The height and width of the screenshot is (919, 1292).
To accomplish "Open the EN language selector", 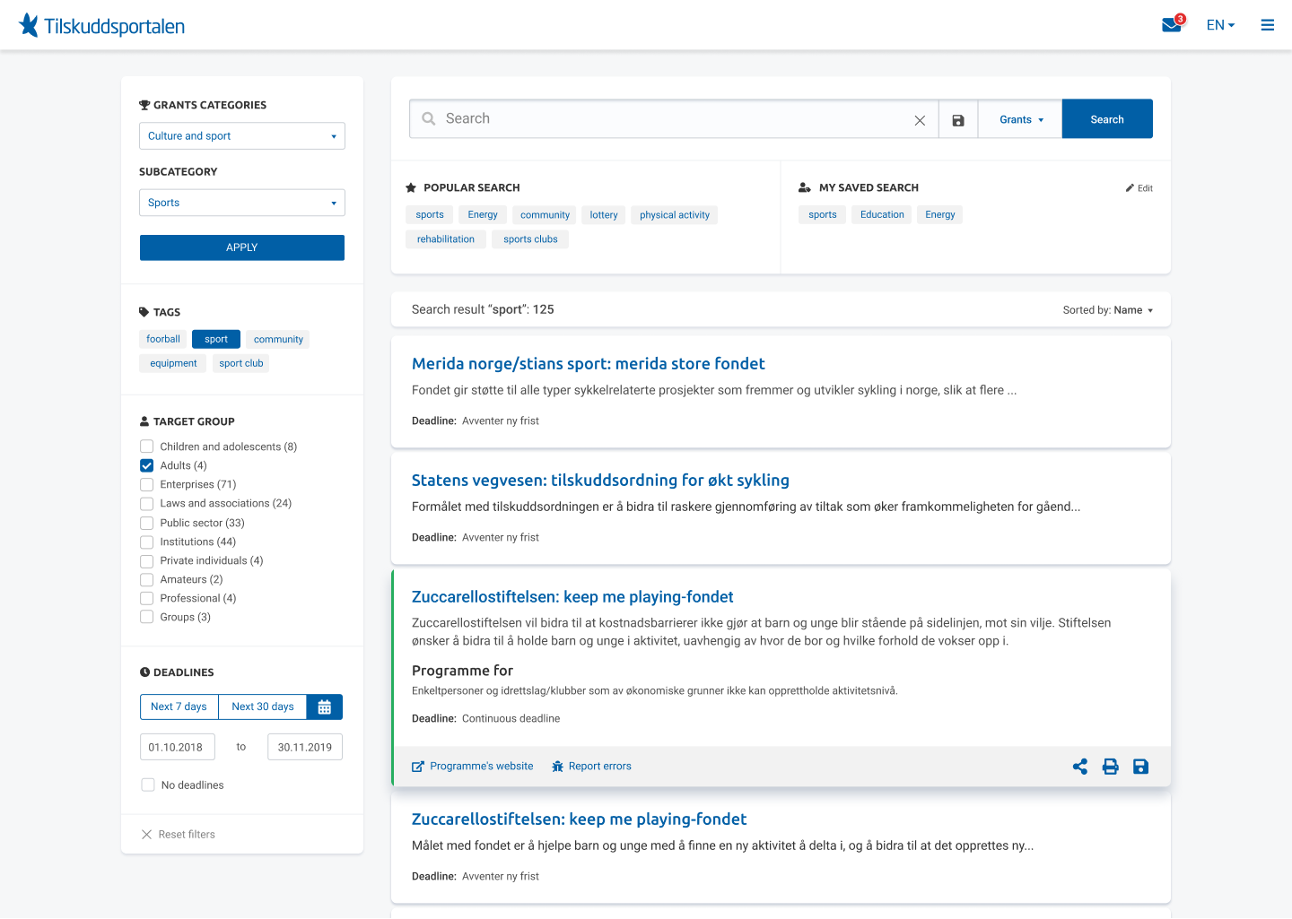I will pyautogui.click(x=1220, y=25).
